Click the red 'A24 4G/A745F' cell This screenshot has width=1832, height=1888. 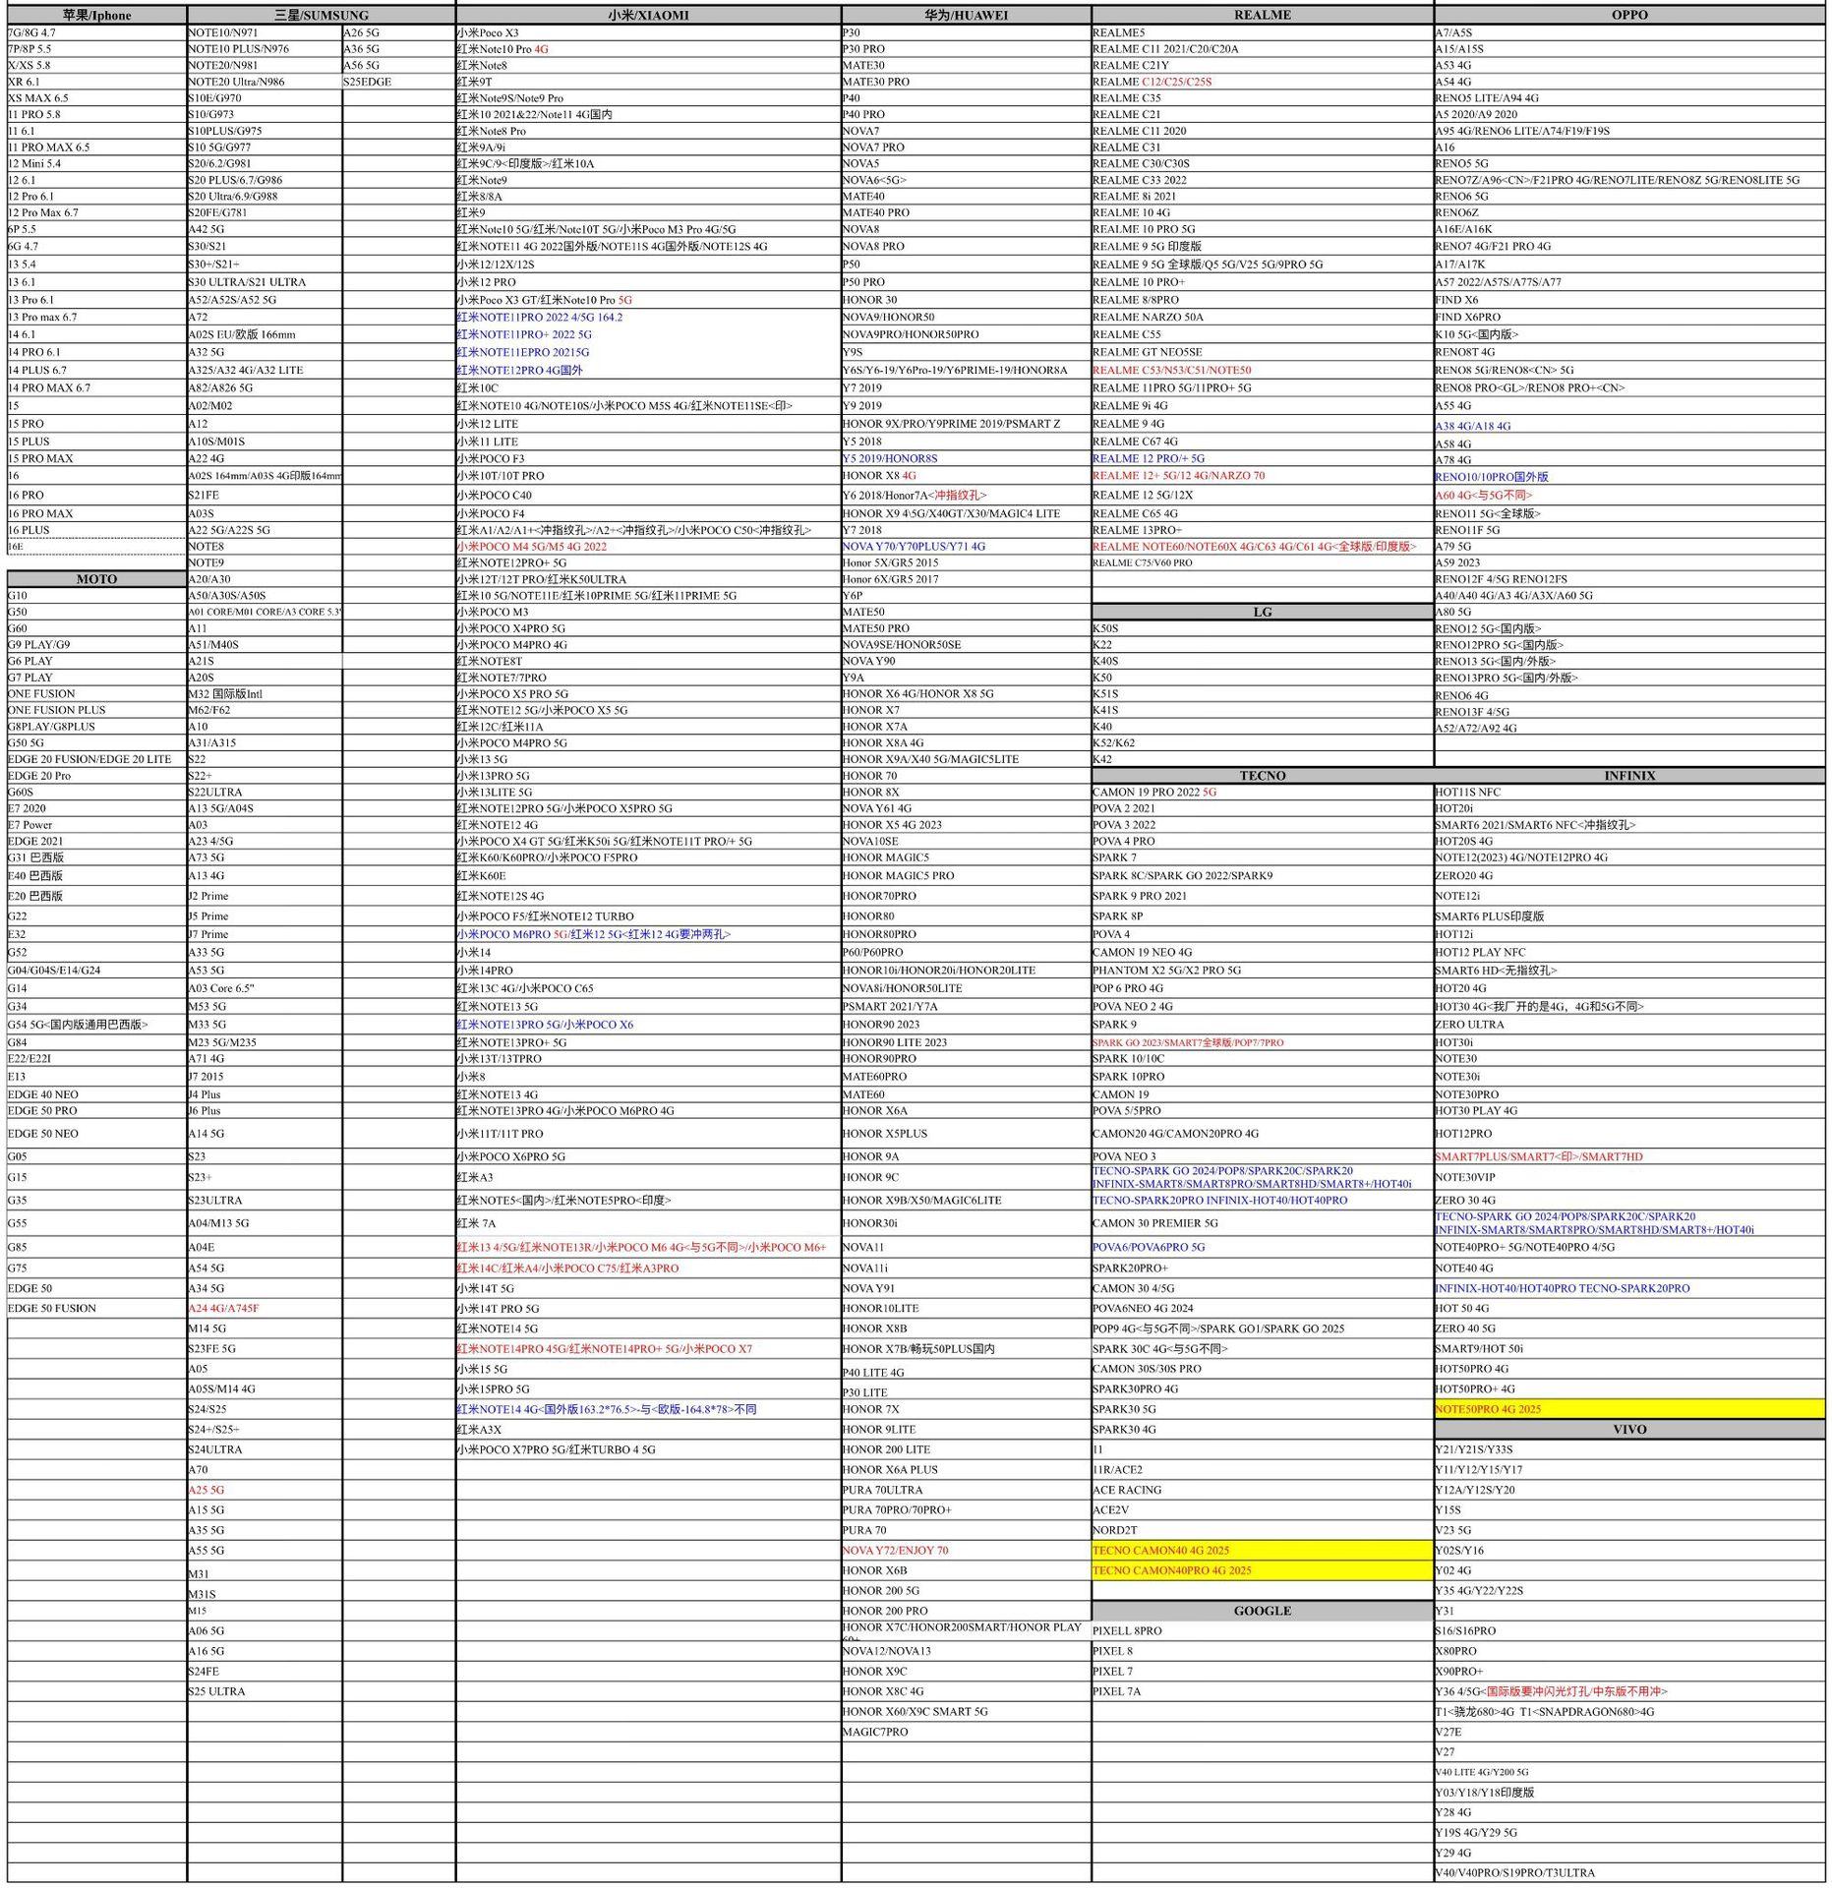click(x=265, y=1308)
